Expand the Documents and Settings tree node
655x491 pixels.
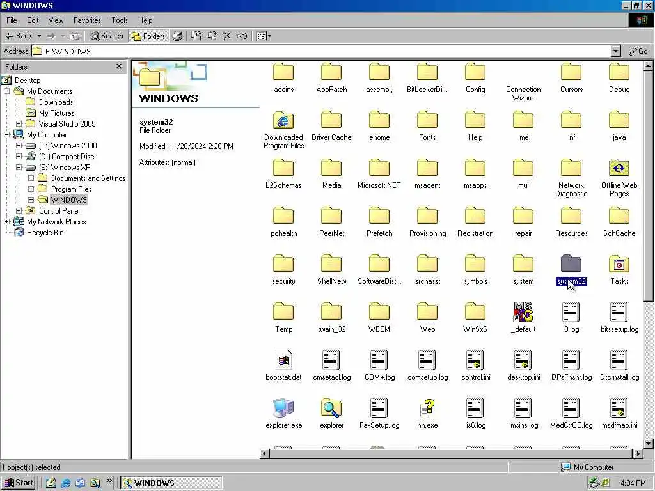(x=31, y=178)
